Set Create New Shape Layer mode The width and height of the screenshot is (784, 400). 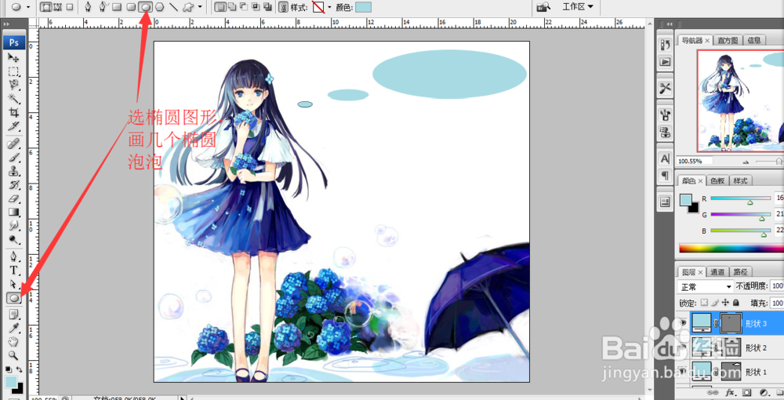220,7
